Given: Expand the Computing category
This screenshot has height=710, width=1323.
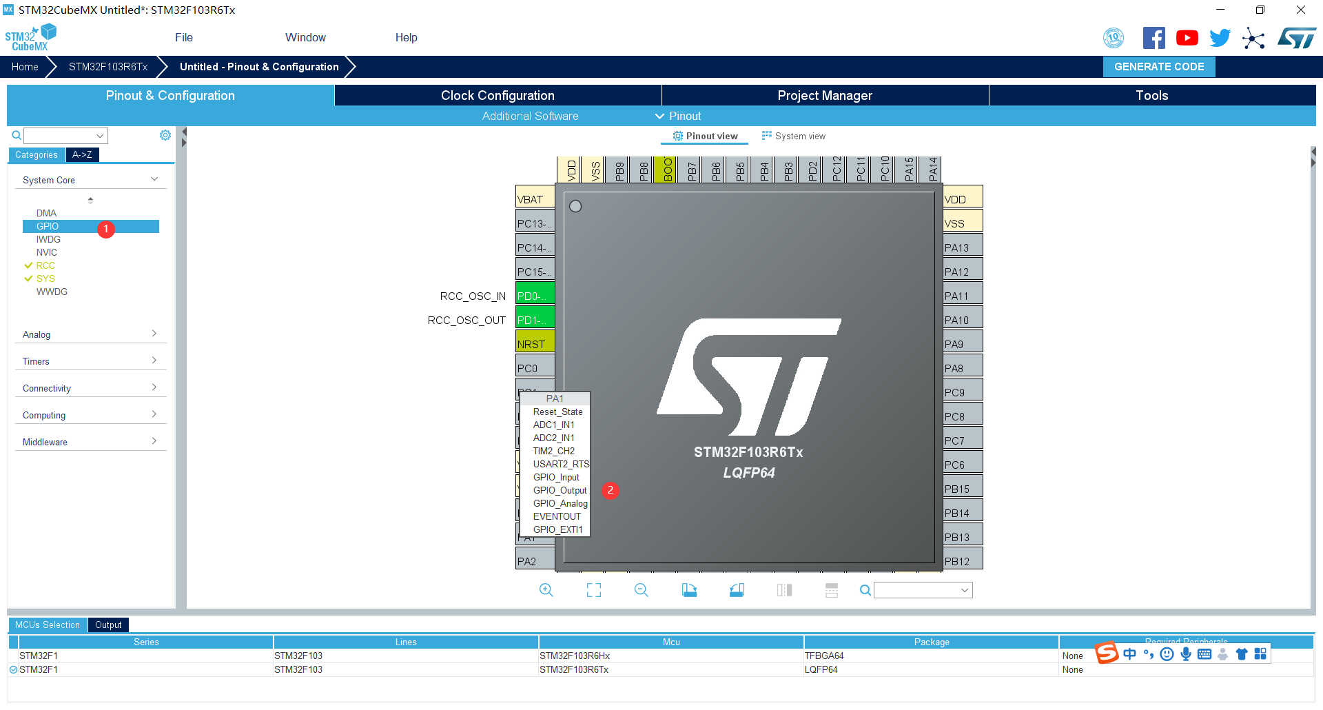Looking at the screenshot, I should point(154,414).
